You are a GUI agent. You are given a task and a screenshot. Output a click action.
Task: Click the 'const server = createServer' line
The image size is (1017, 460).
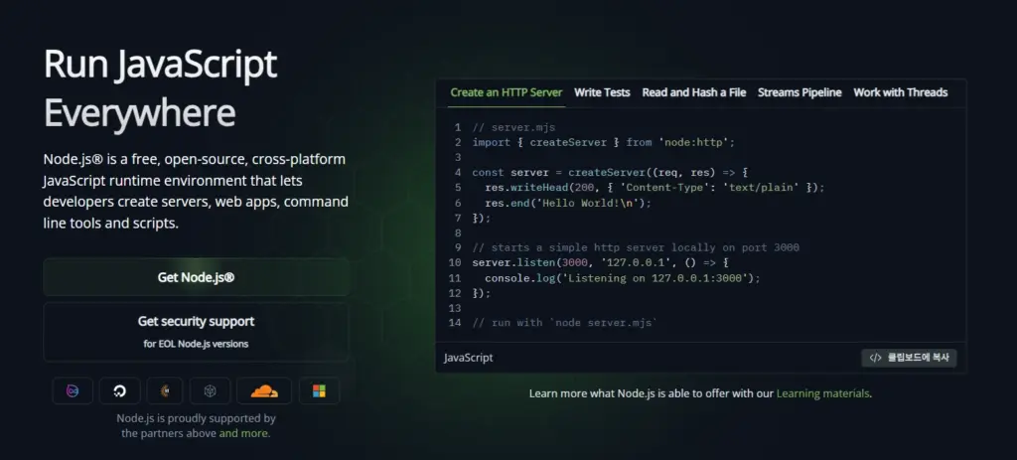pos(611,173)
